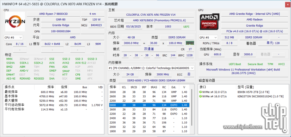Click the tRCD column header
Image resolution: width=291 pixels, height=137 pixels.
(134, 87)
